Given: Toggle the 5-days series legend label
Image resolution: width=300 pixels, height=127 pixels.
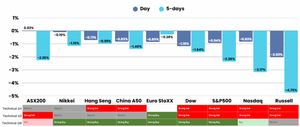Looking at the screenshot, I should click(x=175, y=9).
